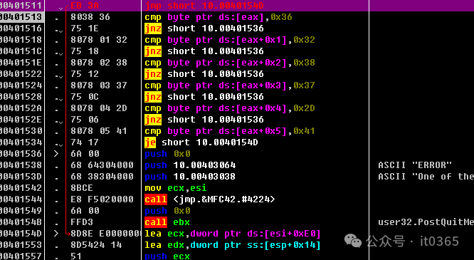The width and height of the screenshot is (474, 260).
Task: Click cmp byte ptr ds:[eax+0x3],0x37 instruction
Action: coord(230,85)
